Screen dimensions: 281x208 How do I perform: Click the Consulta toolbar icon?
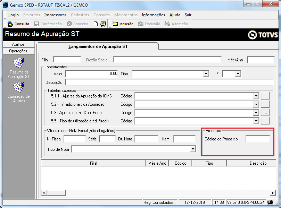coord(10,24)
